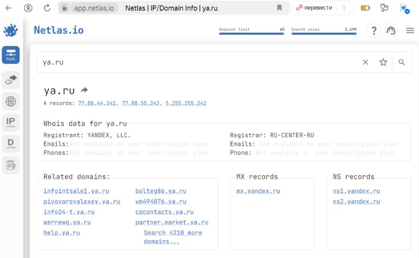Open the Yandex home button
Image resolution: width=419 pixels, height=258 pixels.
tap(28, 8)
